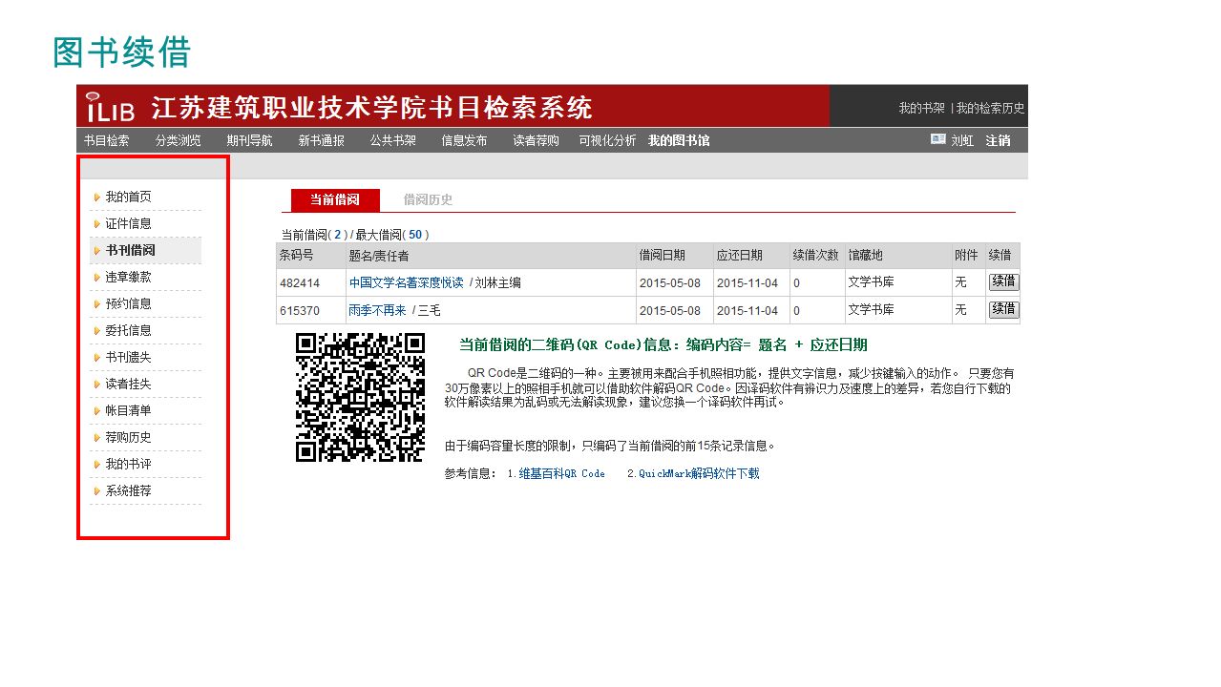Select 我的图书馆 in the navigation bar
This screenshot has height=687, width=1221.
(679, 140)
